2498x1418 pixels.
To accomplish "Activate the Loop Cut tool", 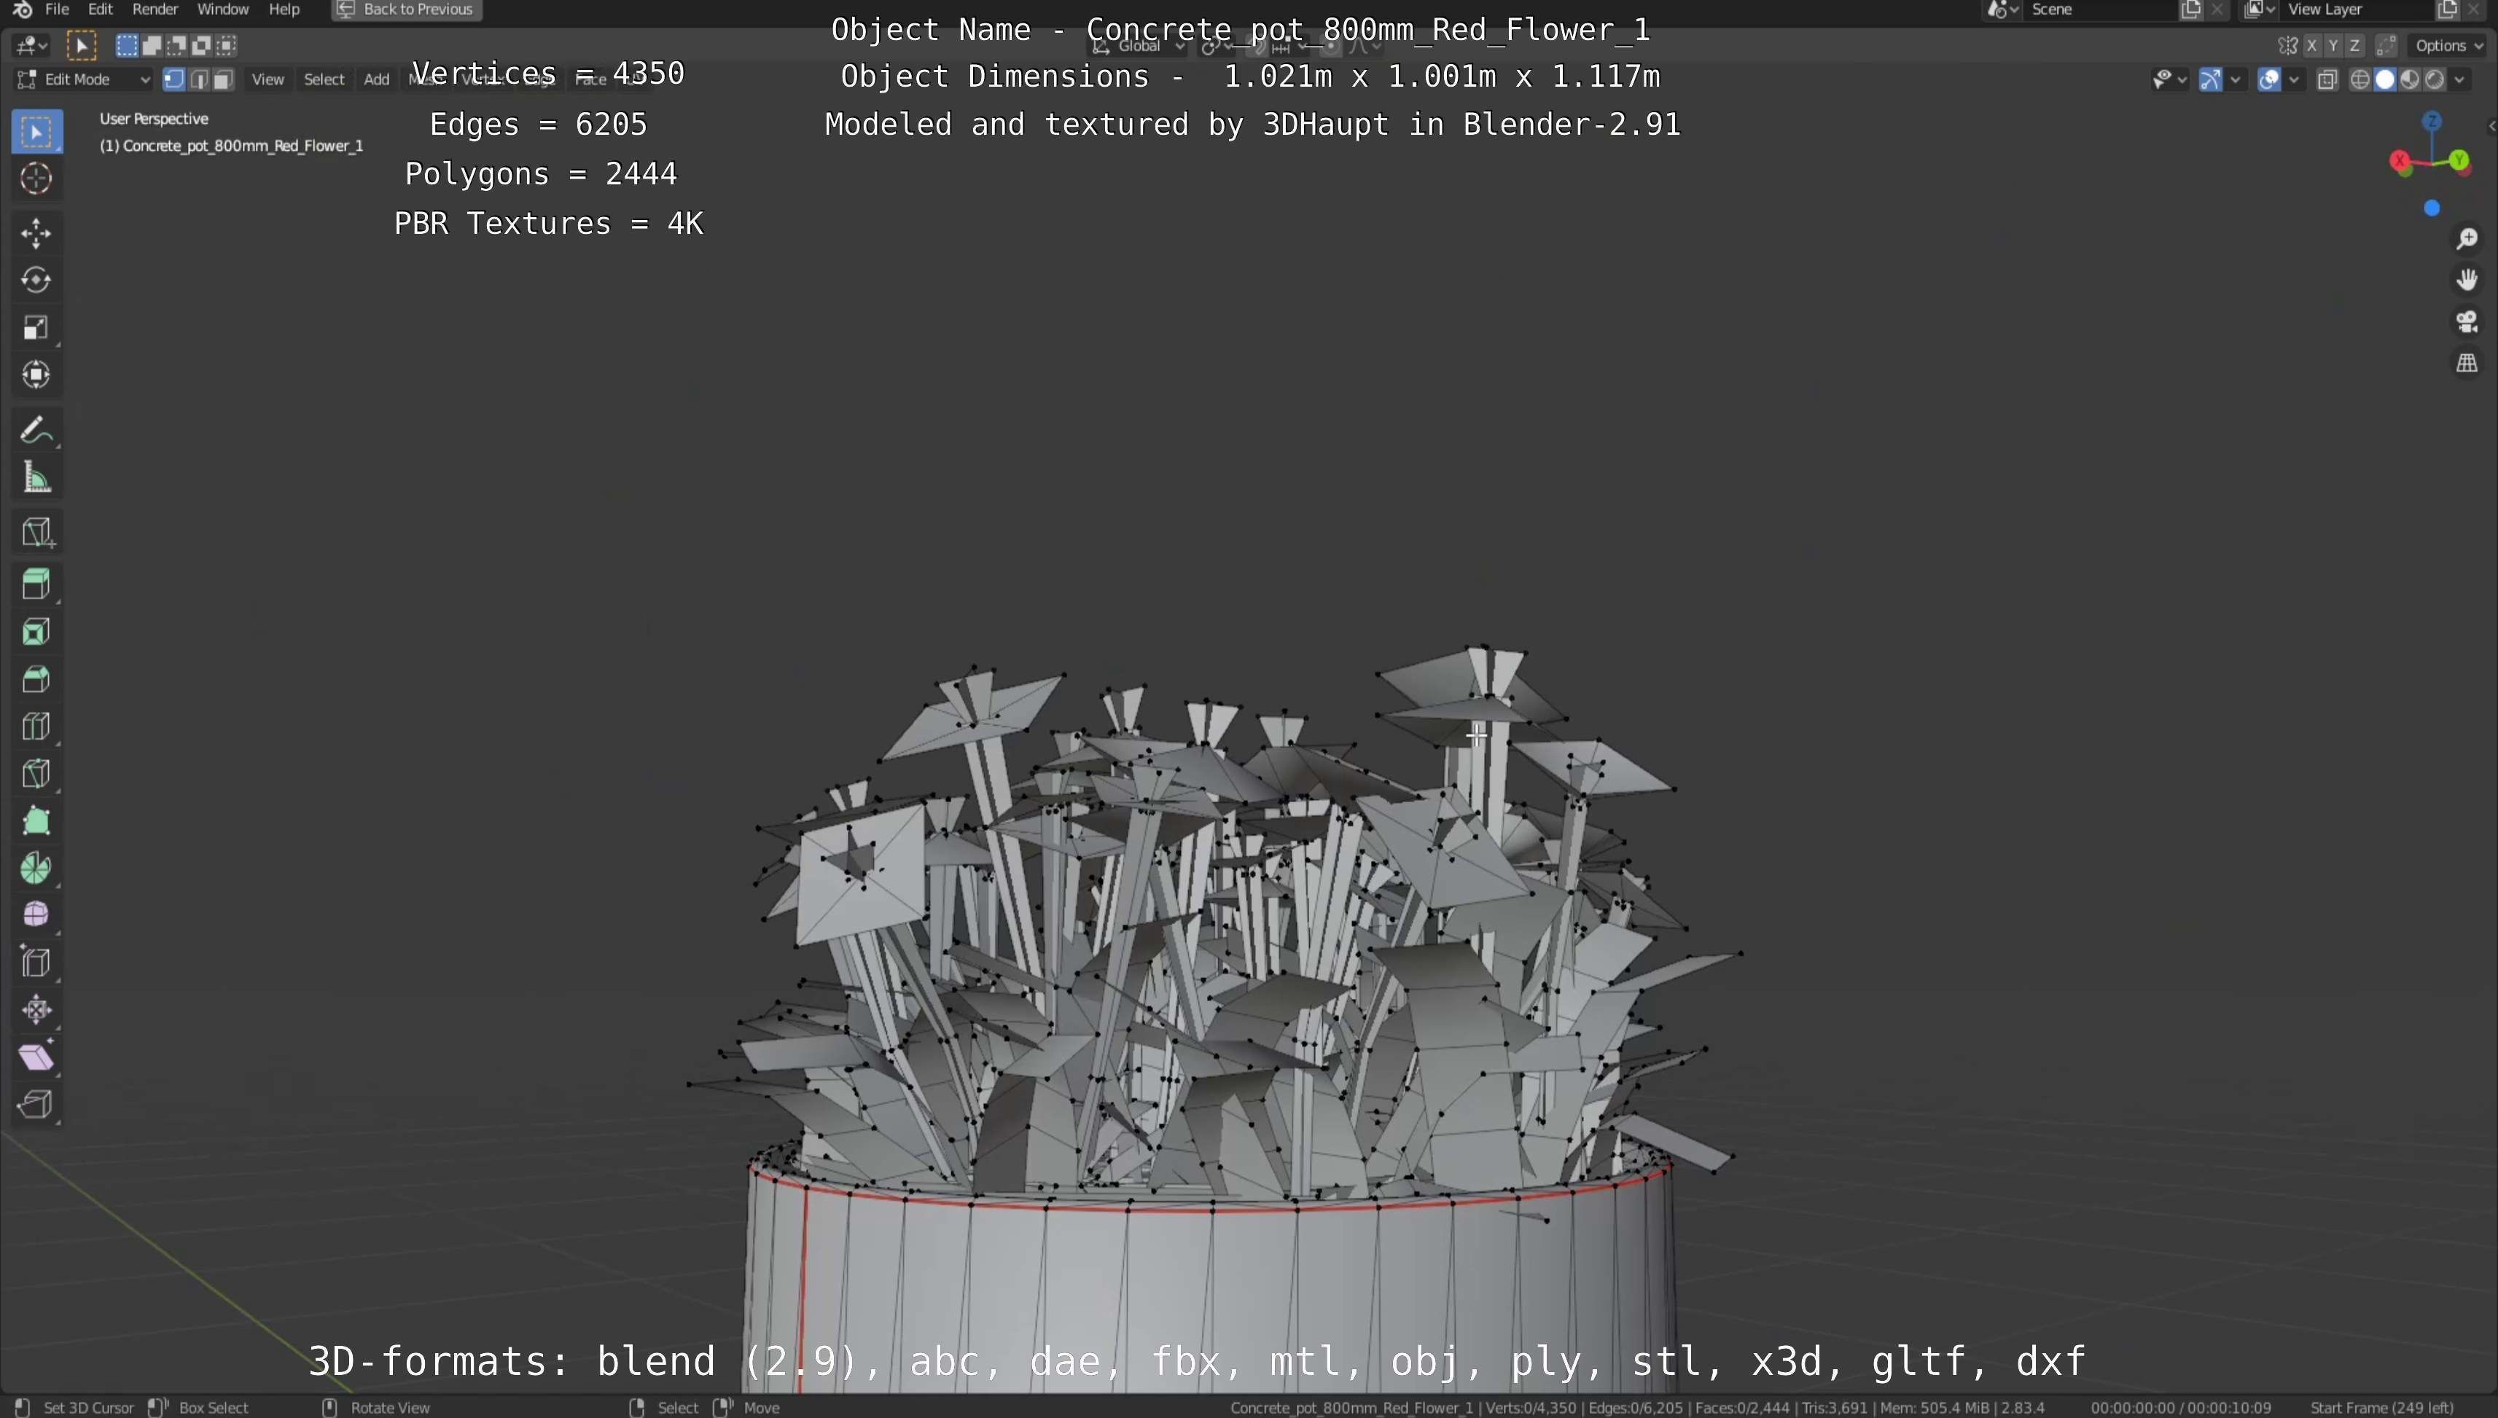I will (36, 726).
